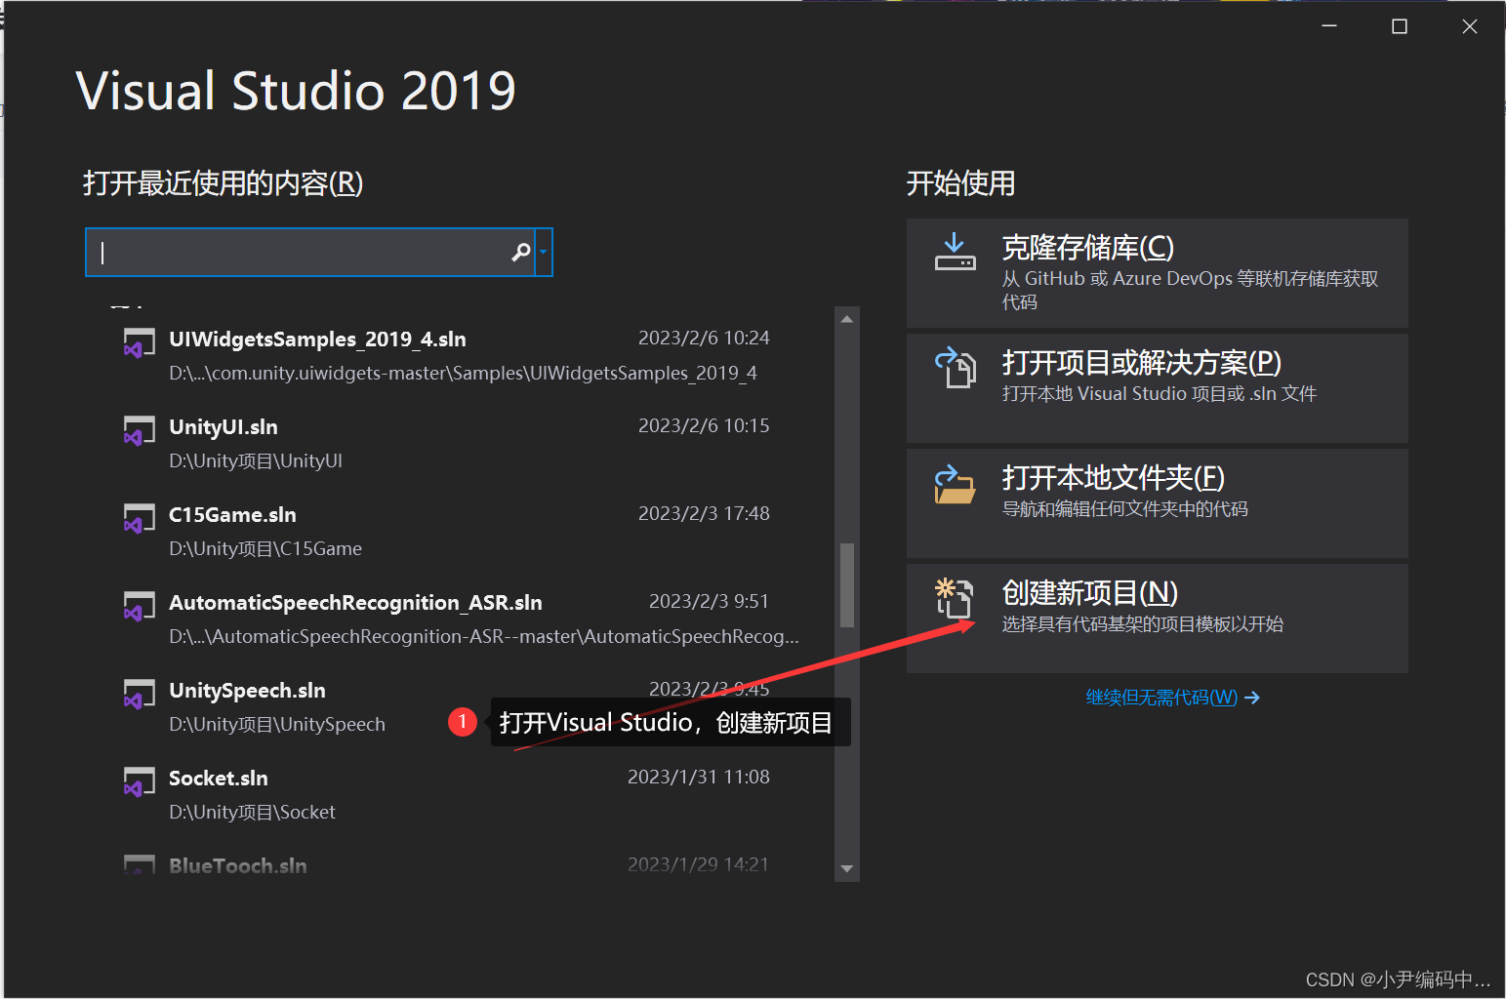Click the recent list scroll up arrow
Viewport: 1506px width, 999px height.
coord(847,319)
